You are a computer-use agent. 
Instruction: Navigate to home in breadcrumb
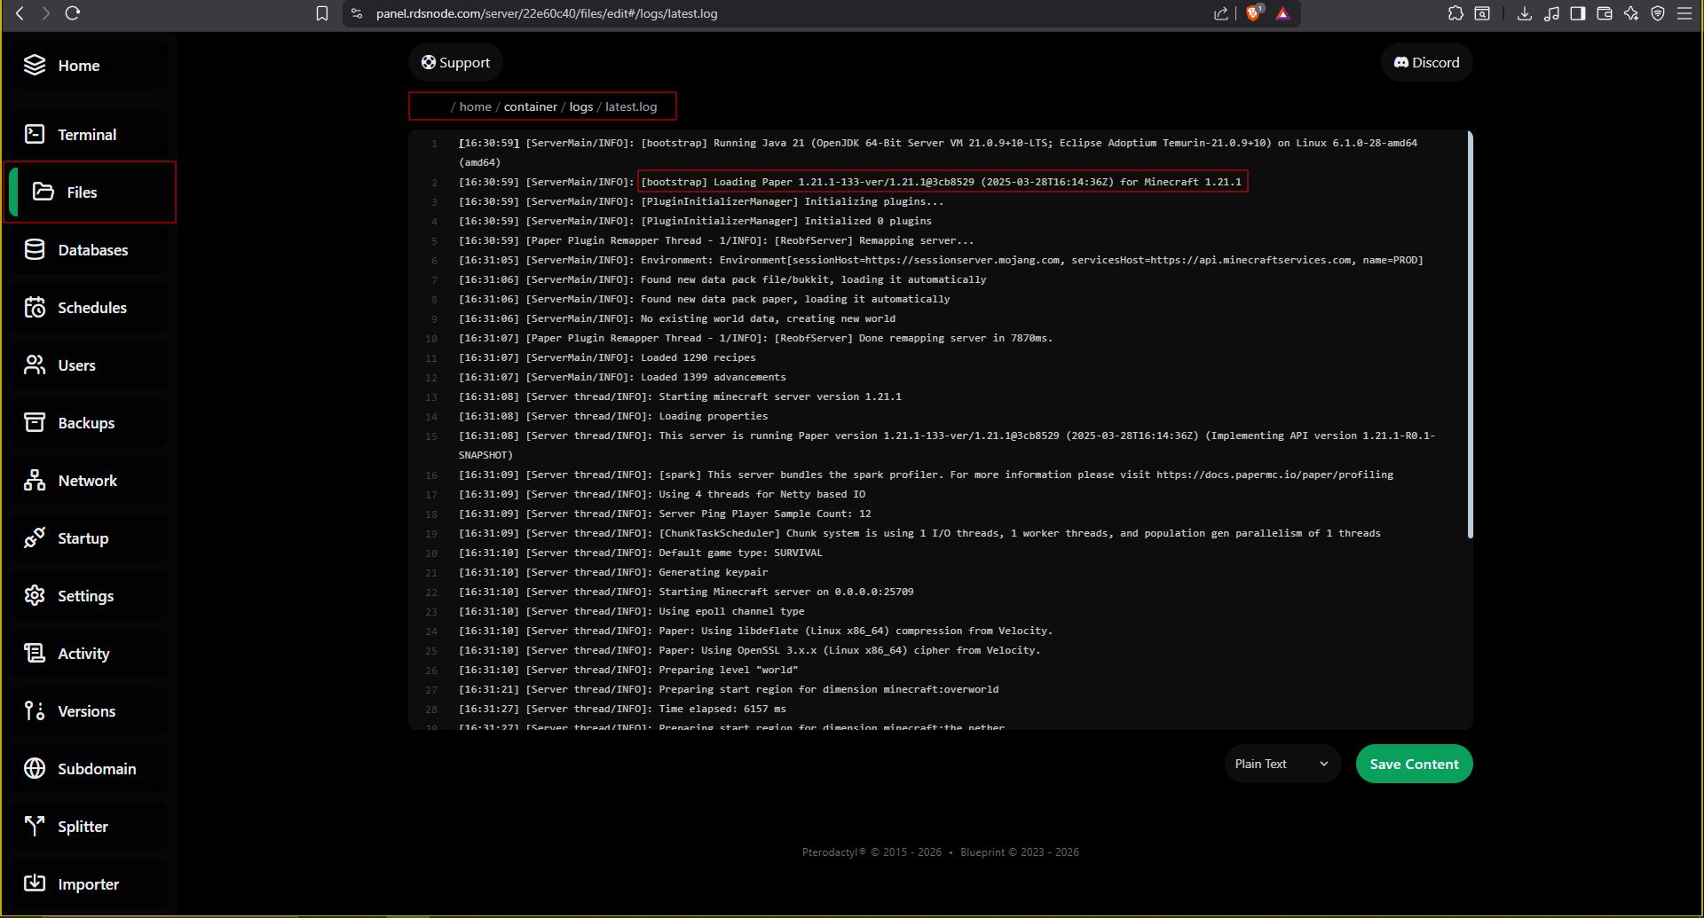click(x=475, y=106)
